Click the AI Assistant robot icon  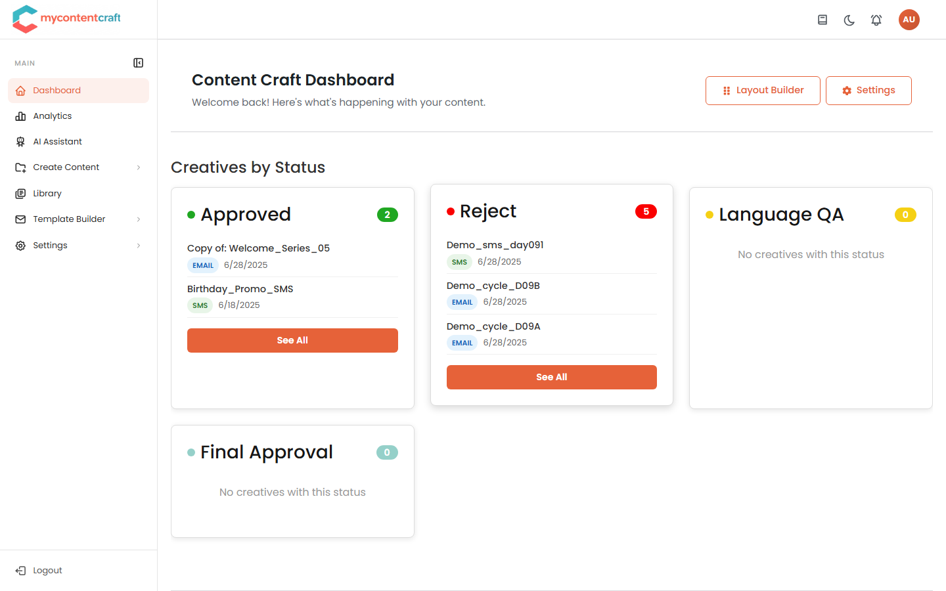click(x=20, y=142)
